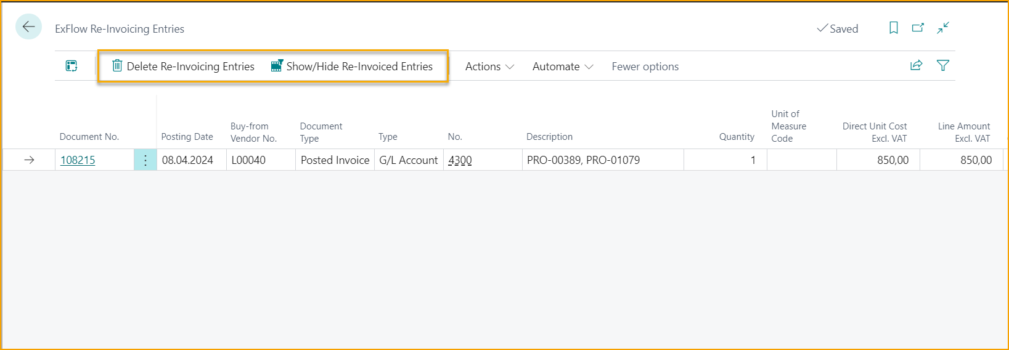Screen dimensions: 1009x350
Task: Go back using the back arrow
Action: 28,26
